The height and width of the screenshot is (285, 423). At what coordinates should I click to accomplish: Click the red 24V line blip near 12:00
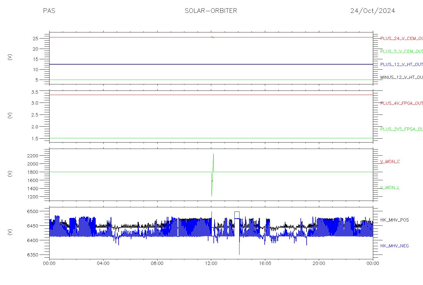pos(213,37)
